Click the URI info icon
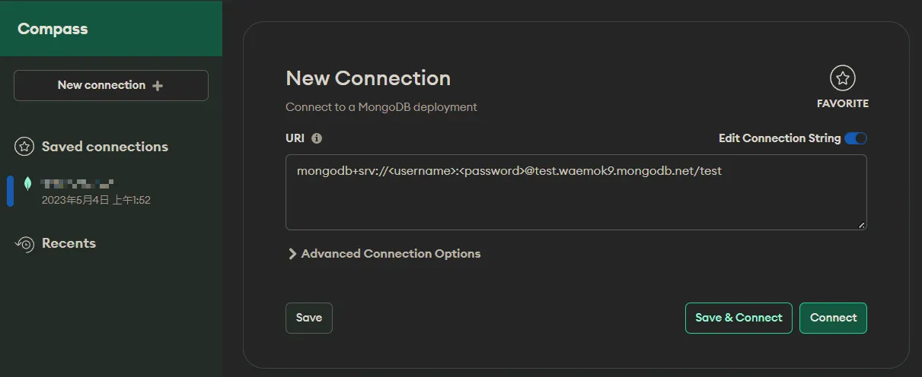Screen dimensions: 922x377 [x=317, y=138]
